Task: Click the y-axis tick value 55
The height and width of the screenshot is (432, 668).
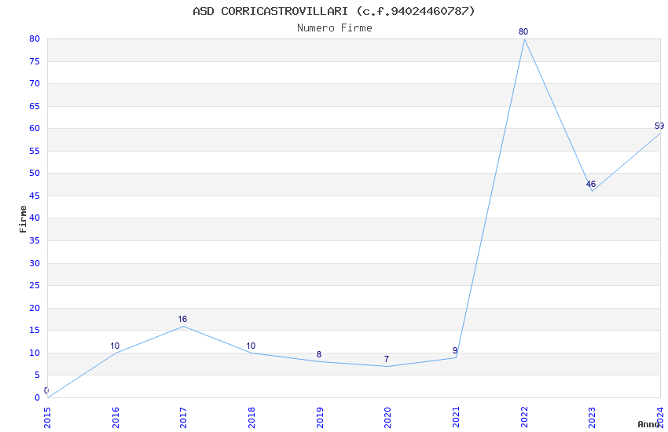Action: click(x=35, y=151)
